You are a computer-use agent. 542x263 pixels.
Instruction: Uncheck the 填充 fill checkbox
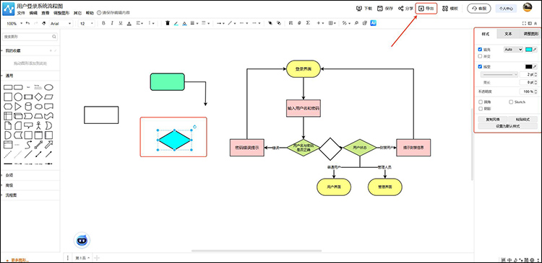click(x=480, y=50)
